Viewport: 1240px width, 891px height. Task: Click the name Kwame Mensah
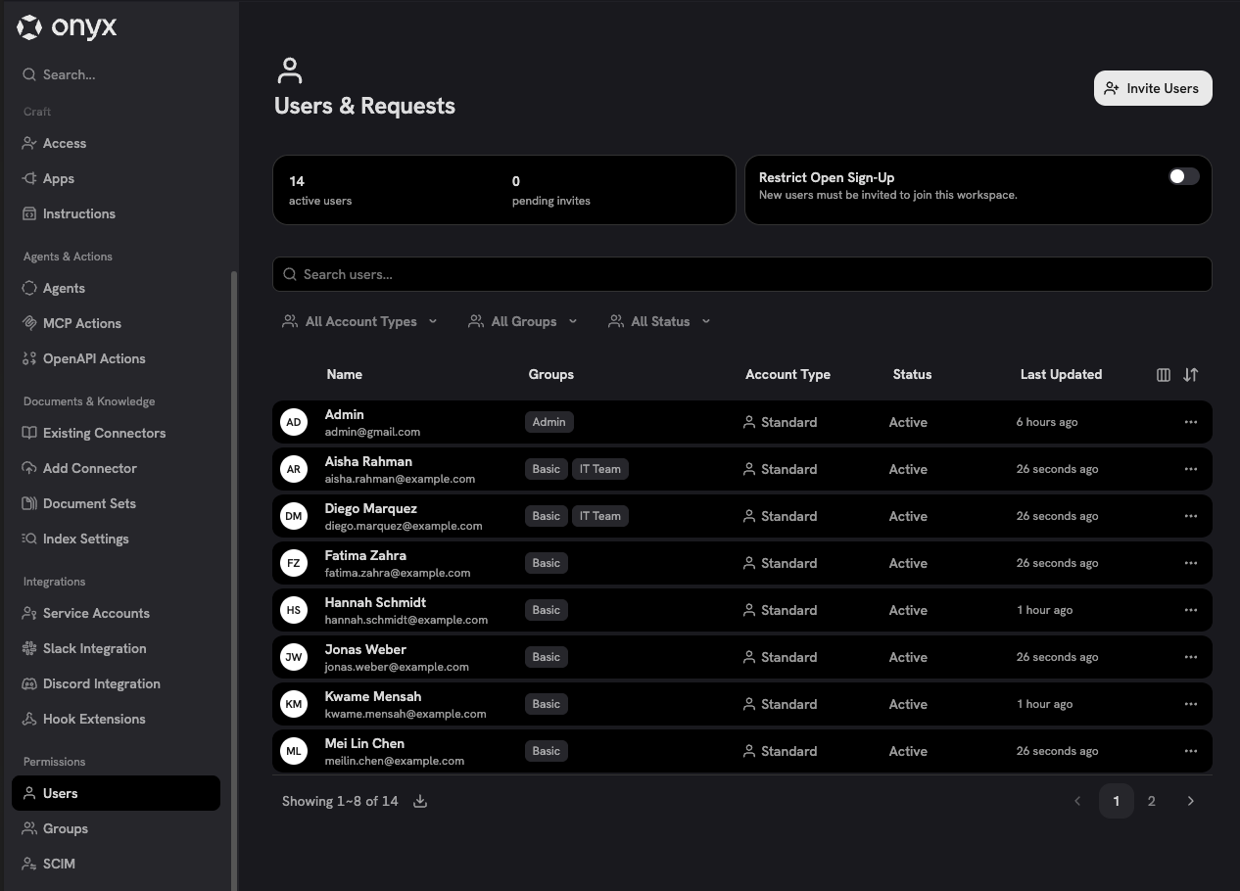[373, 696]
